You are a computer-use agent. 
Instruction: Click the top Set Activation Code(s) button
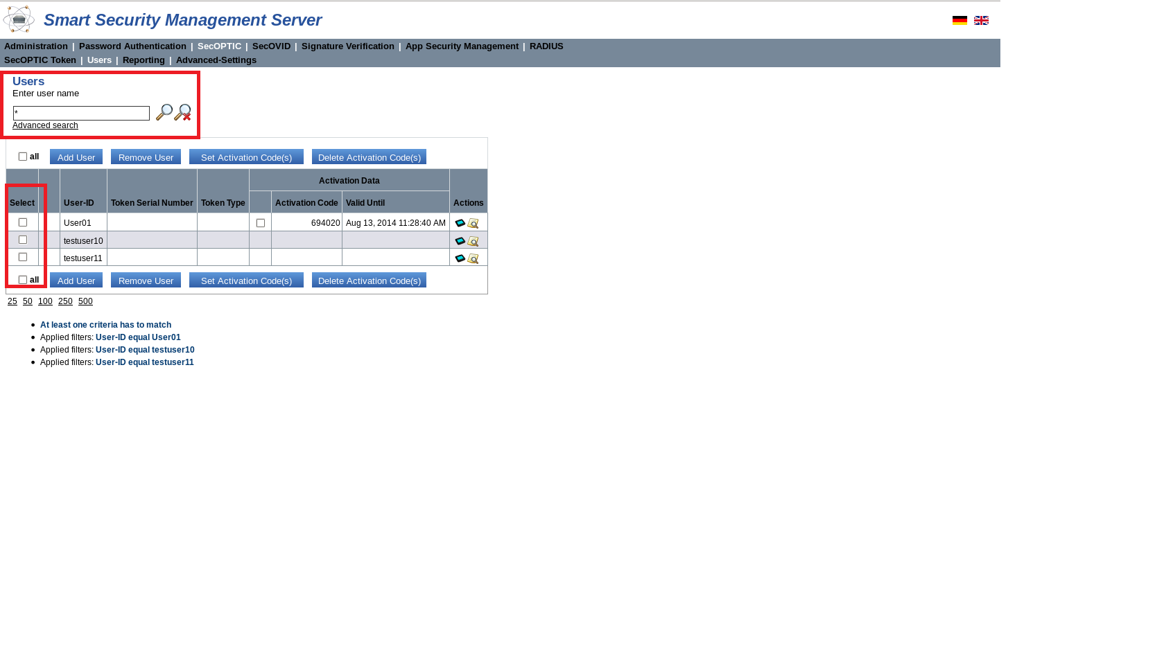(246, 157)
